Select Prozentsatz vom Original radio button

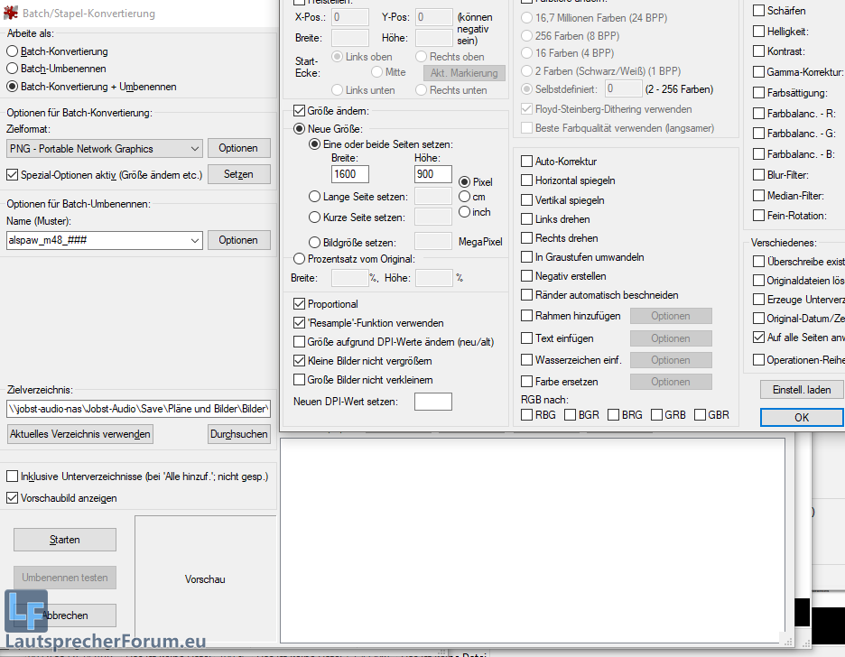tap(300, 259)
